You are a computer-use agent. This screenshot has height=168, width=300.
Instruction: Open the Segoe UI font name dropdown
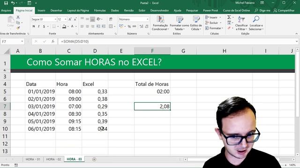55,19
